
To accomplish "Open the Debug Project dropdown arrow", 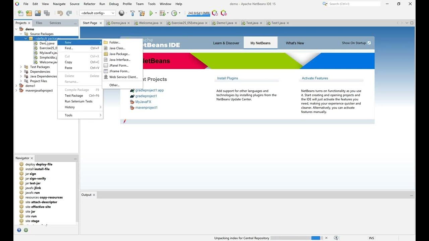I will pyautogui.click(x=168, y=13).
